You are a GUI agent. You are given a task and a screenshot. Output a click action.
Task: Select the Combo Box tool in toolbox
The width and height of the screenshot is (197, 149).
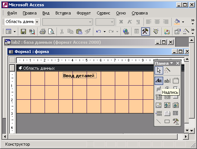pyautogui.click(x=159, y=97)
